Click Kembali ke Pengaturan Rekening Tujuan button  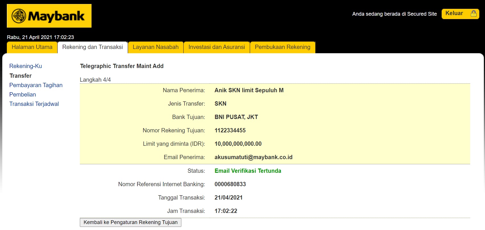point(131,222)
